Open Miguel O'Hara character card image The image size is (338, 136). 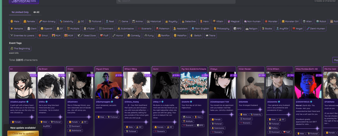[108, 85]
